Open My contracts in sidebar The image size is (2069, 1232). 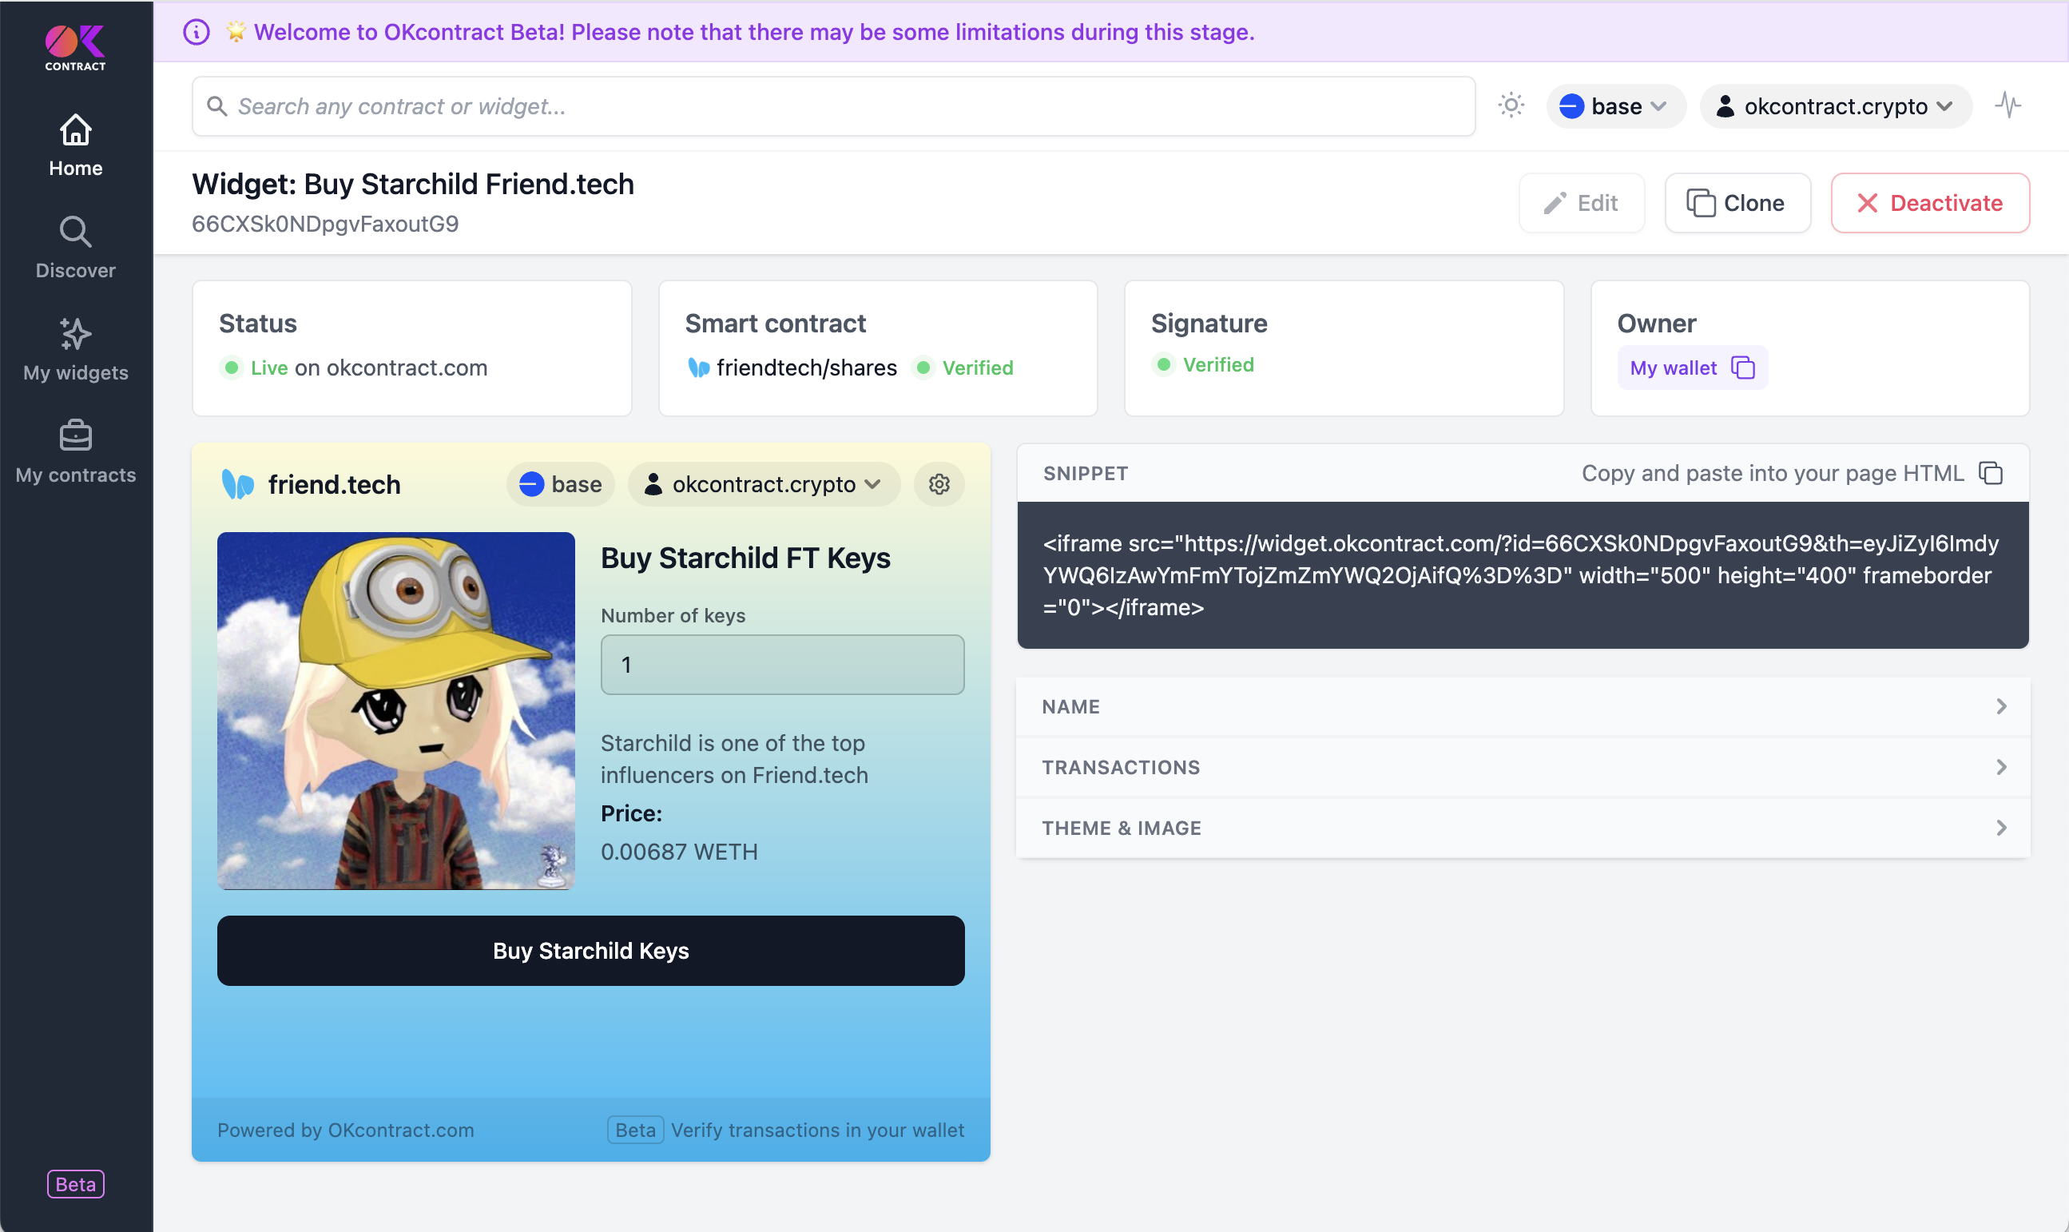point(76,451)
